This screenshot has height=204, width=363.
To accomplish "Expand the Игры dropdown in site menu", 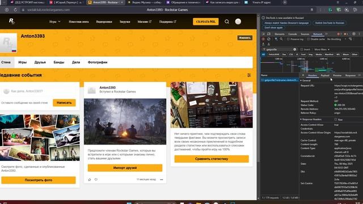I will click(x=55, y=22).
